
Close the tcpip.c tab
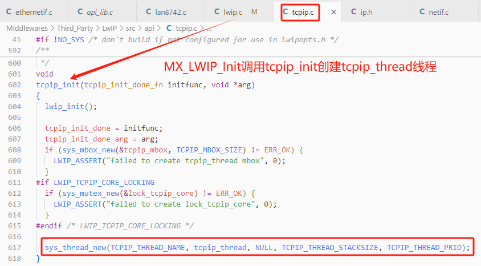click(x=333, y=12)
